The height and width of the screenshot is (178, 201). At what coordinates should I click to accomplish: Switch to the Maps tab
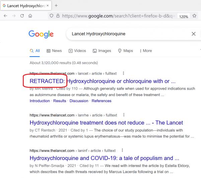click(x=125, y=51)
